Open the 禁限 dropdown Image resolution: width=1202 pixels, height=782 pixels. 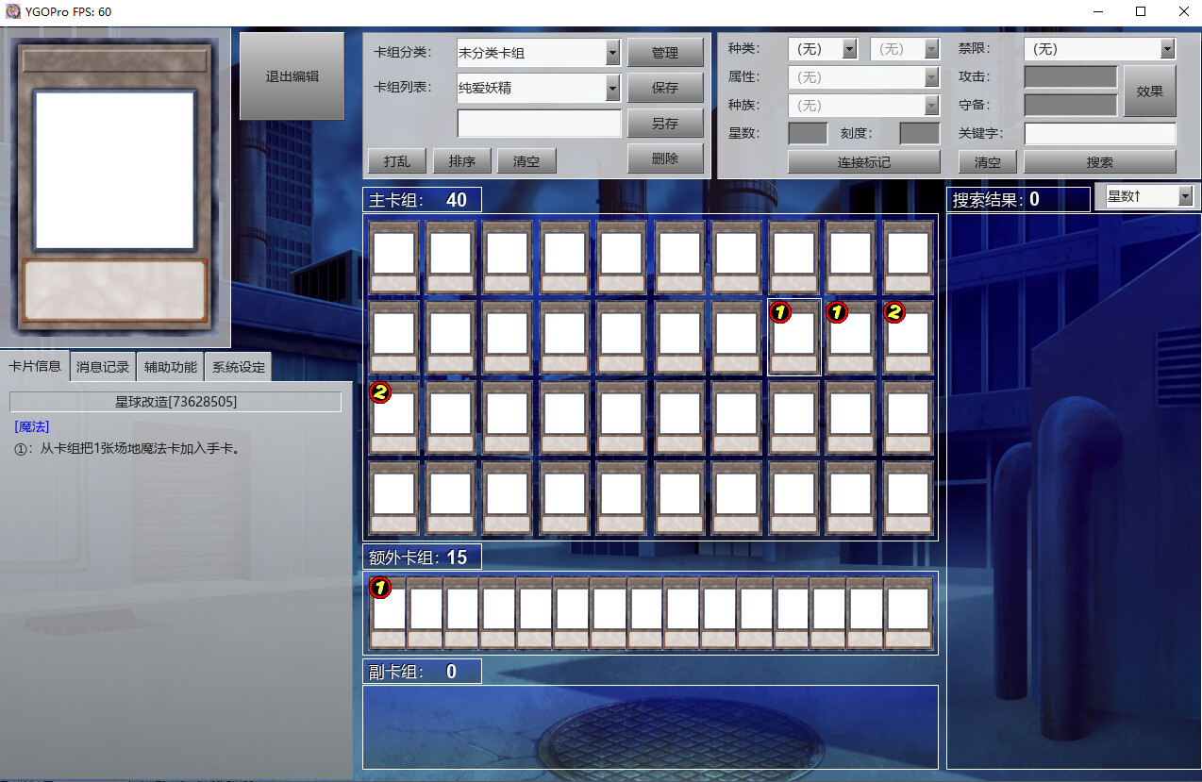[x=1100, y=49]
